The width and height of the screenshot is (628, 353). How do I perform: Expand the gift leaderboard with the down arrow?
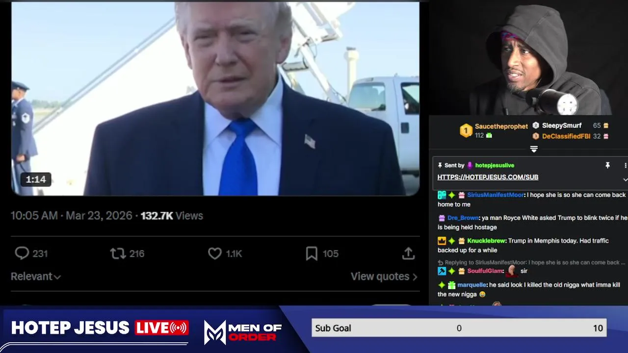click(534, 149)
